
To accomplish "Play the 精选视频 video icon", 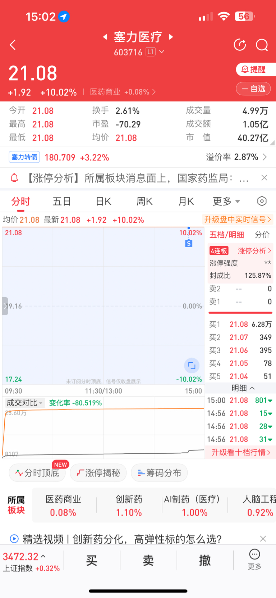I will click(14, 539).
